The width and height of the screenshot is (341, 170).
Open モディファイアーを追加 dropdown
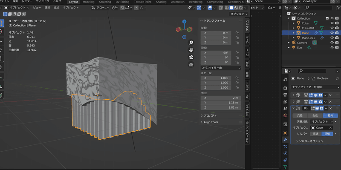pos(315,87)
